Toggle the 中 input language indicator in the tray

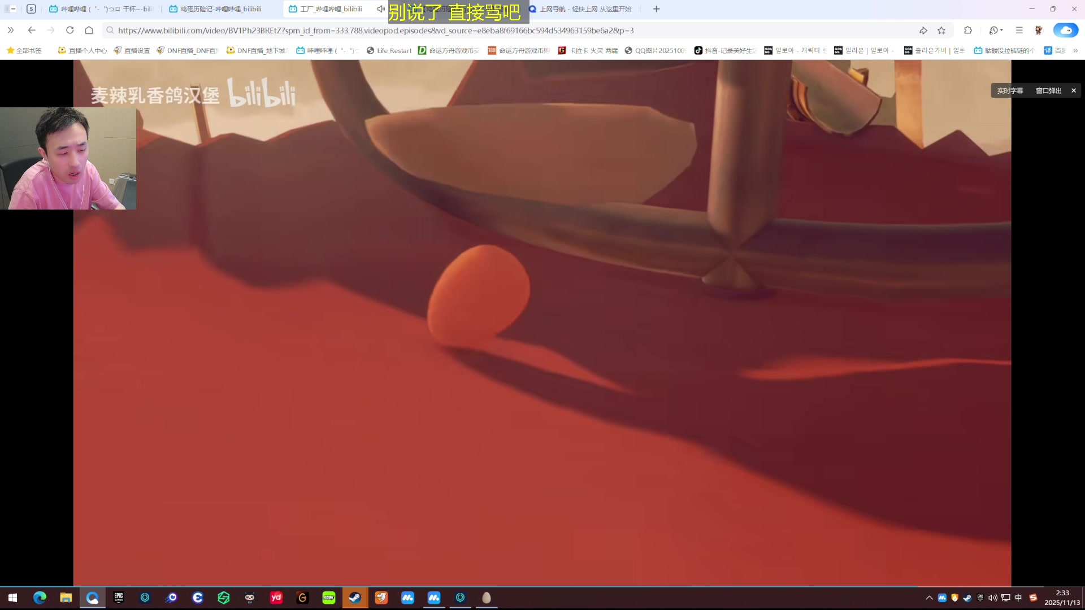[x=1018, y=598]
